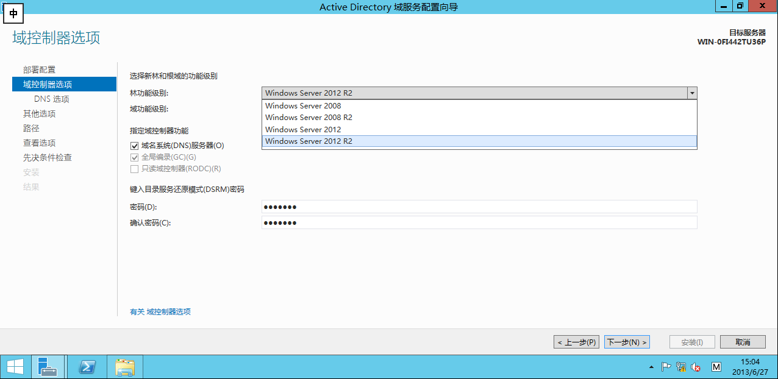Click the 中 IME indicator box
The height and width of the screenshot is (379, 778).
pos(13,13)
